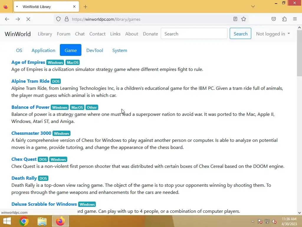
Task: Switch to the Application category tab
Action: coord(43,50)
